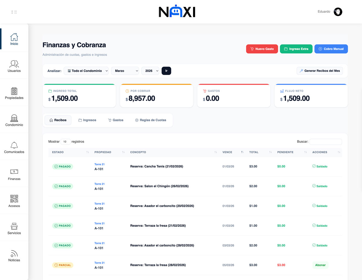Click Abonar on the partial receipt

point(320,265)
